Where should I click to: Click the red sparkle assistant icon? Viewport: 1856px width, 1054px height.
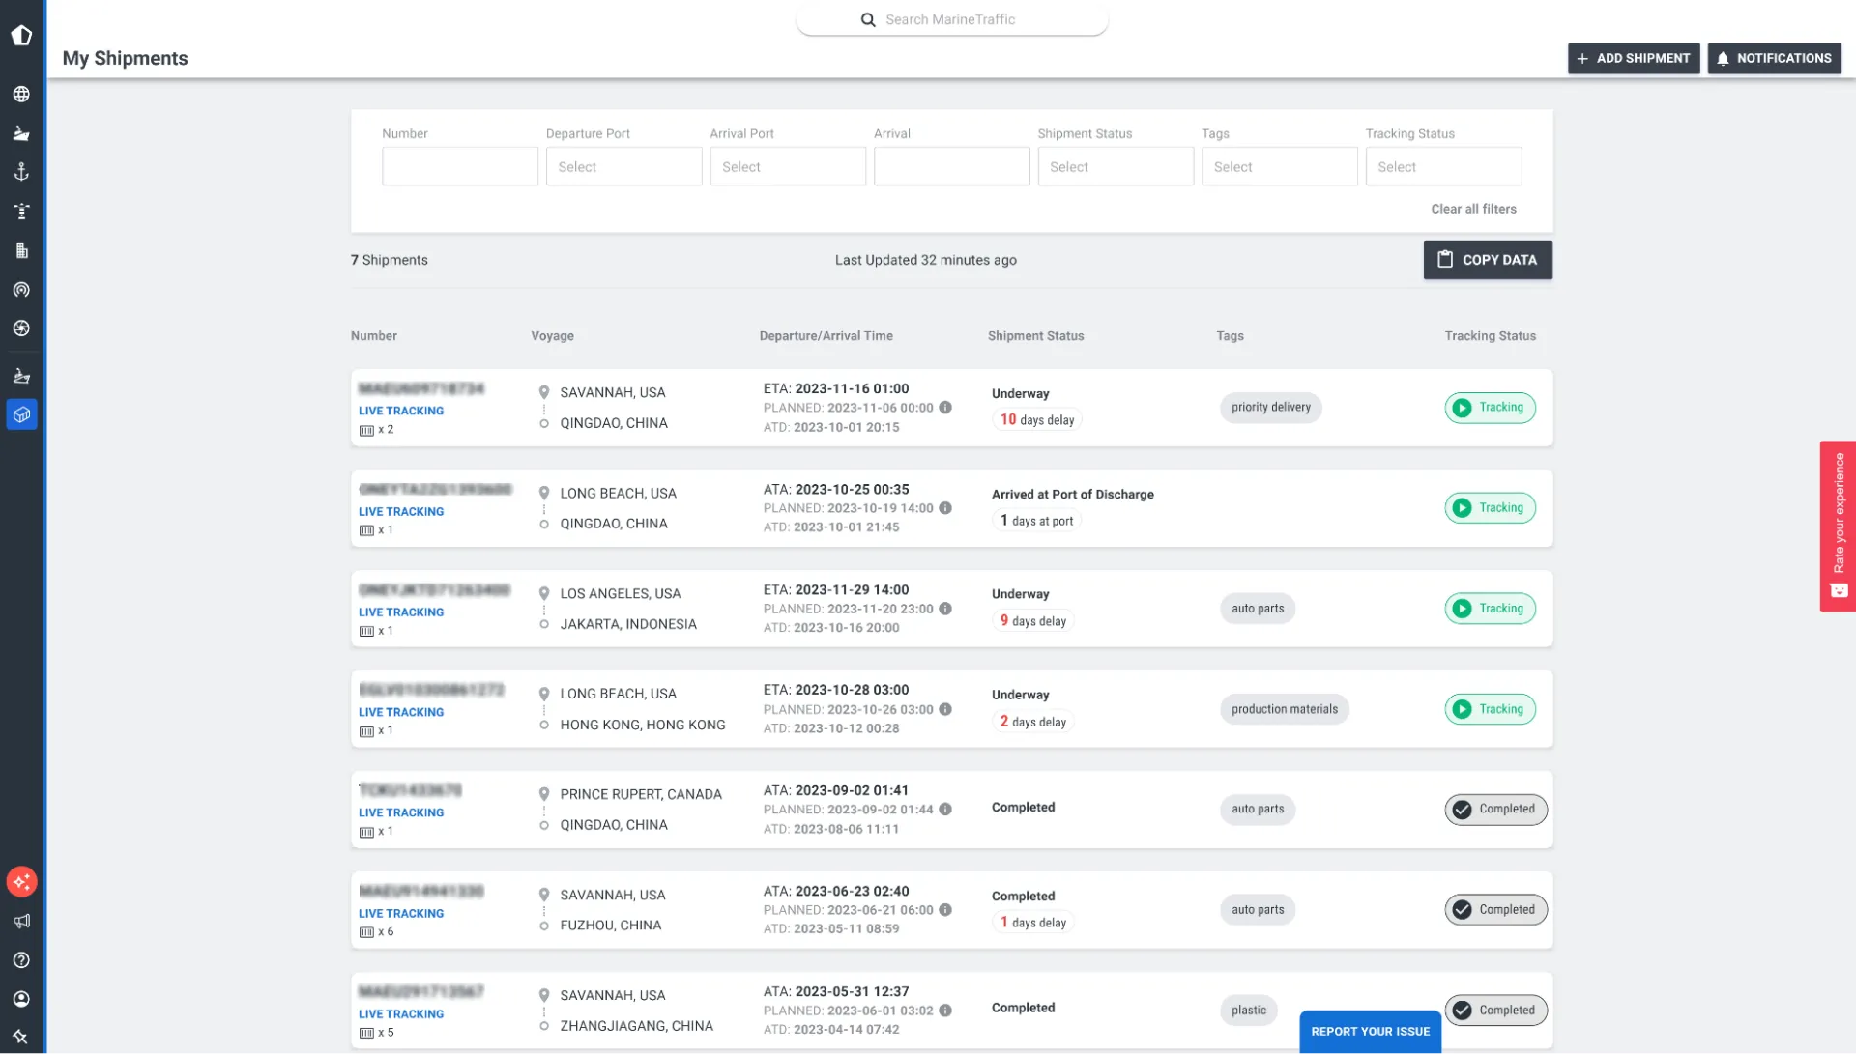pyautogui.click(x=21, y=881)
